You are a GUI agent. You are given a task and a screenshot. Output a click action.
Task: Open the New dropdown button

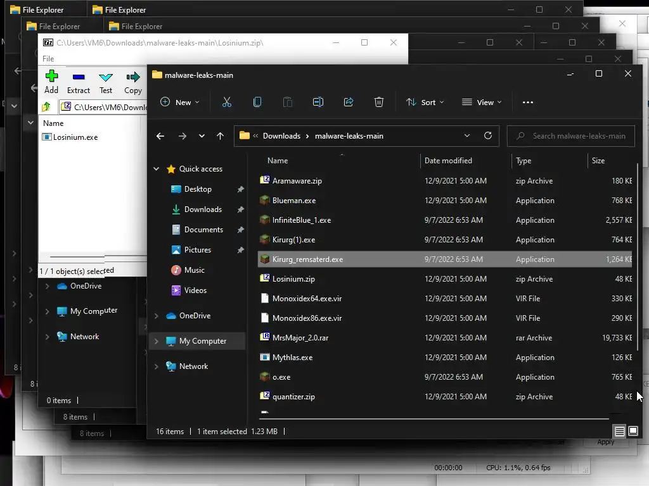tap(179, 102)
